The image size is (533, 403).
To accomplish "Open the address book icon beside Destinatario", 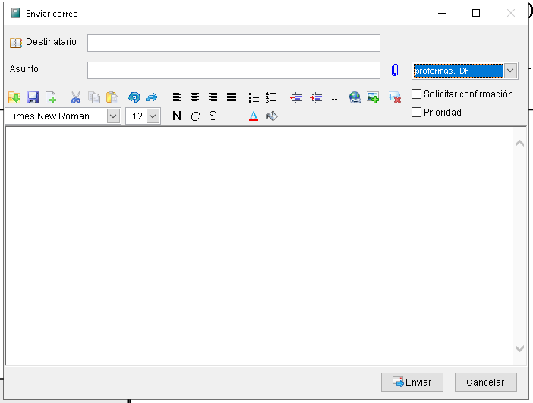I will point(16,43).
